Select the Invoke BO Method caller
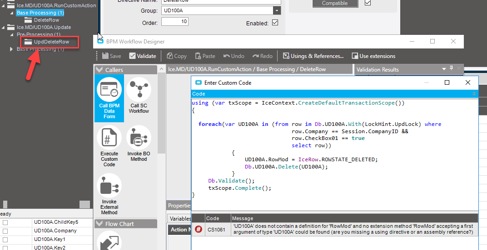 click(139, 144)
